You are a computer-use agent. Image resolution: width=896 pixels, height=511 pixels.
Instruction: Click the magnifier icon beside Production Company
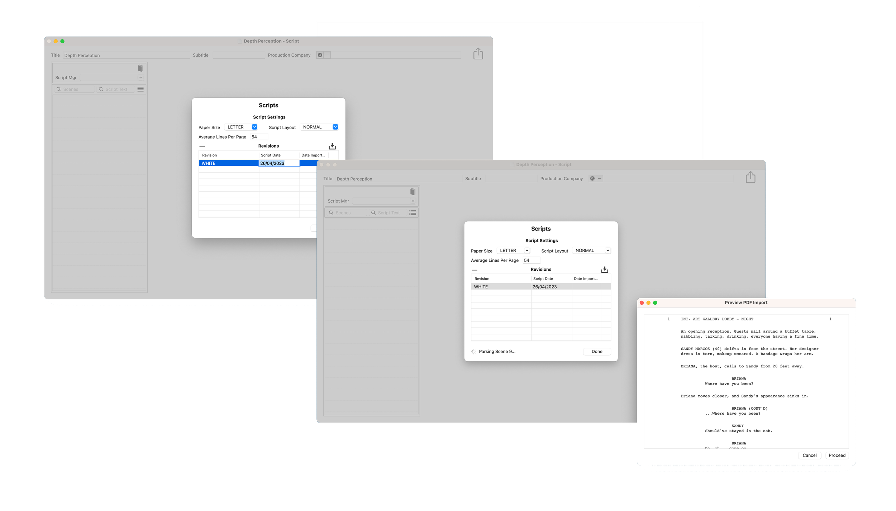point(592,178)
